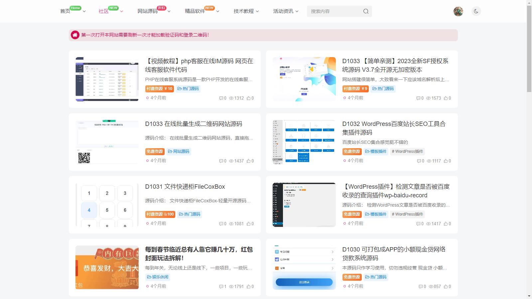This screenshot has height=299, width=532.
Task: Open the 精品软件 menu item
Action: (195, 11)
